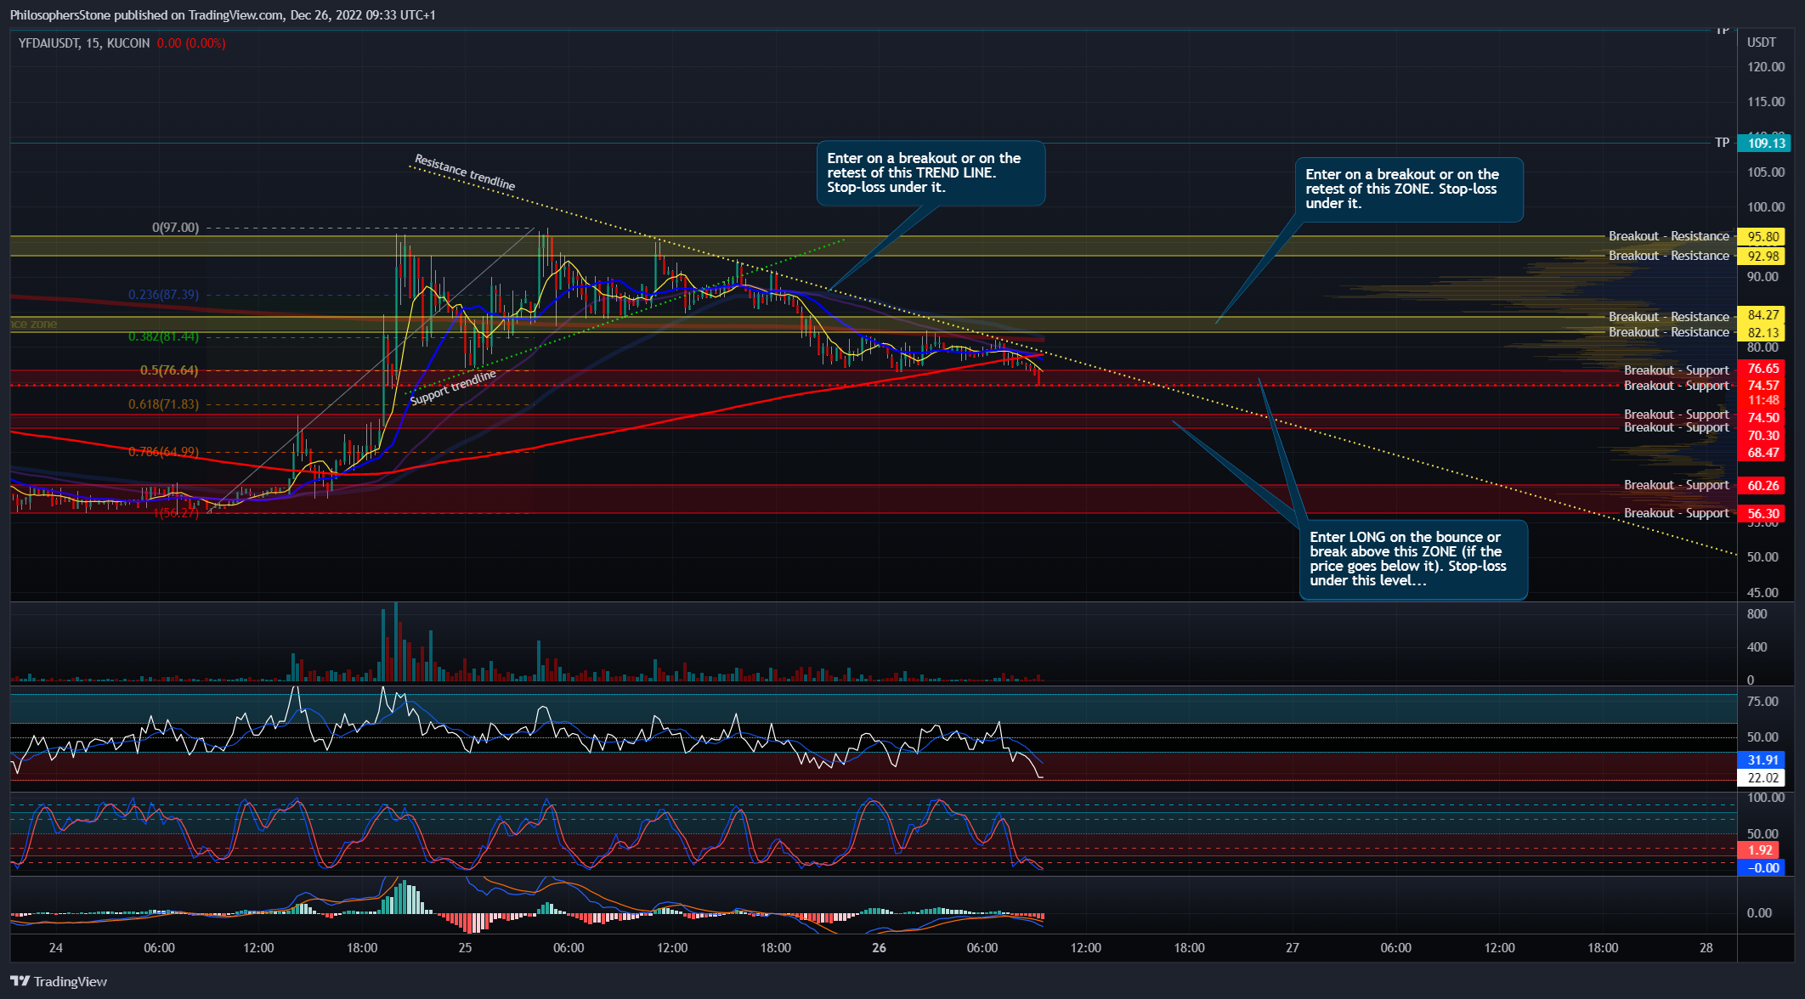This screenshot has height=999, width=1805.
Task: Click the TradingView logo at bottom left
Action: coord(59,981)
